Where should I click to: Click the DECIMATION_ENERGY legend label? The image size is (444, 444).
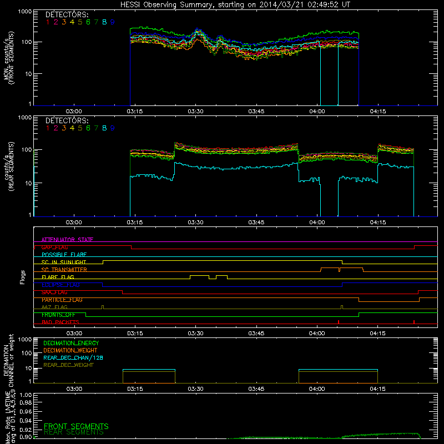(x=71, y=343)
